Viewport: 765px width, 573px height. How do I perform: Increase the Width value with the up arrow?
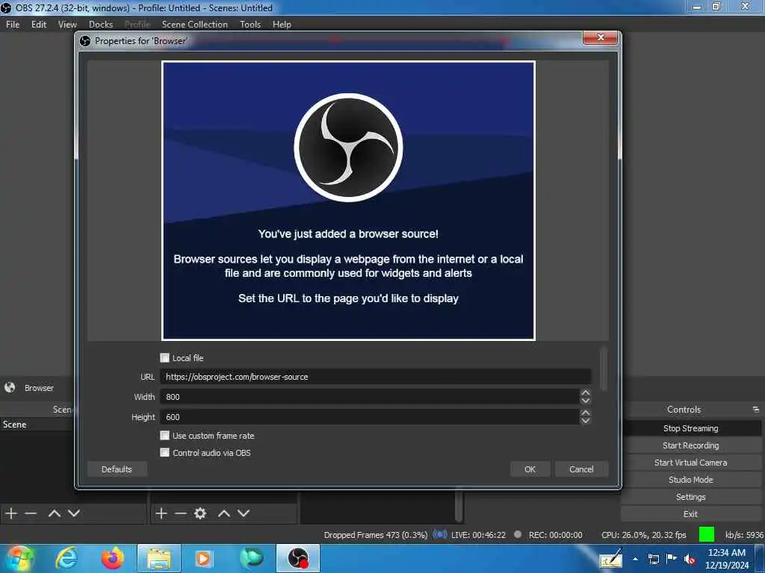coord(586,392)
